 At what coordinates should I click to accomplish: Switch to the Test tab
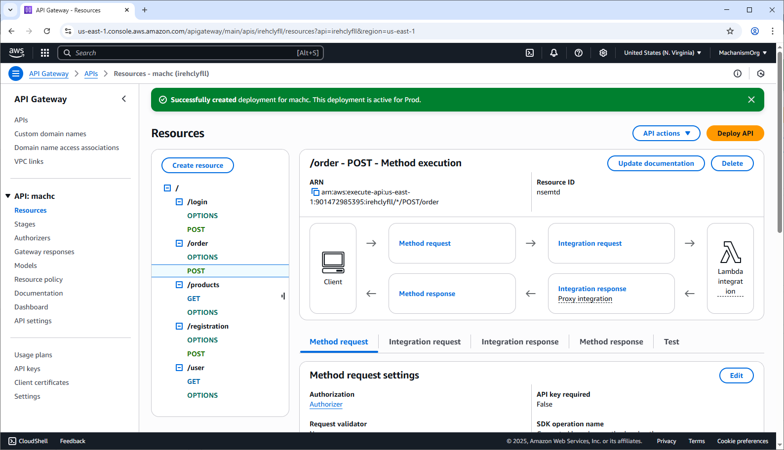(x=671, y=342)
